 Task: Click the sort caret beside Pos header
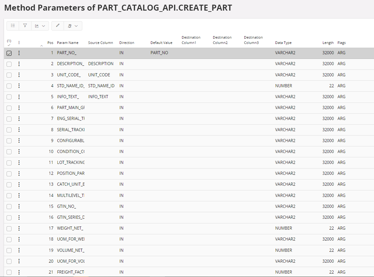click(x=42, y=45)
